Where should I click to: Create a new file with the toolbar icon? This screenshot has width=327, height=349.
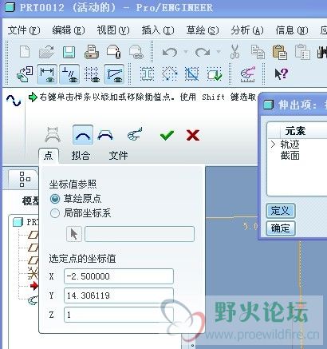(x=25, y=51)
